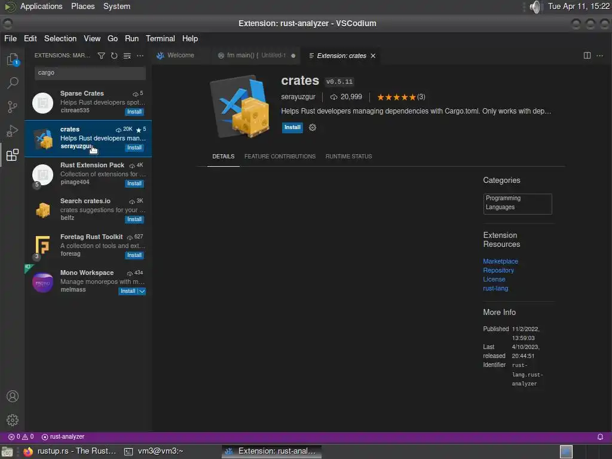Install Rust Extension Pack

(134, 183)
